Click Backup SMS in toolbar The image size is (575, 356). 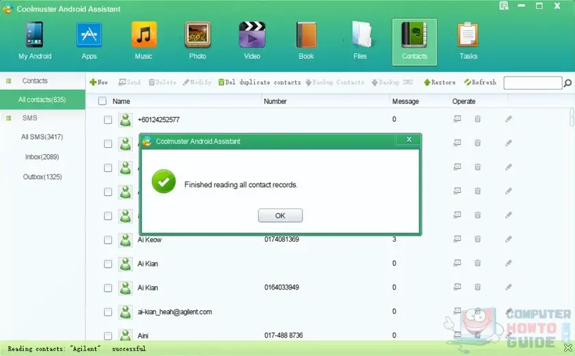[x=392, y=82]
